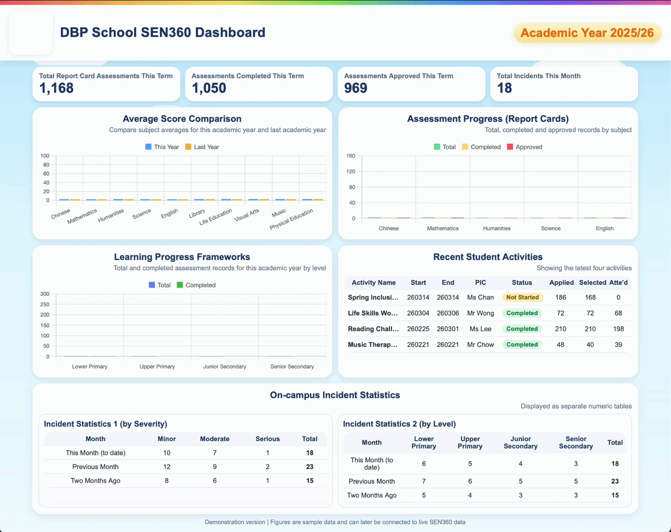Toggle the Last Year legend series

click(x=202, y=147)
